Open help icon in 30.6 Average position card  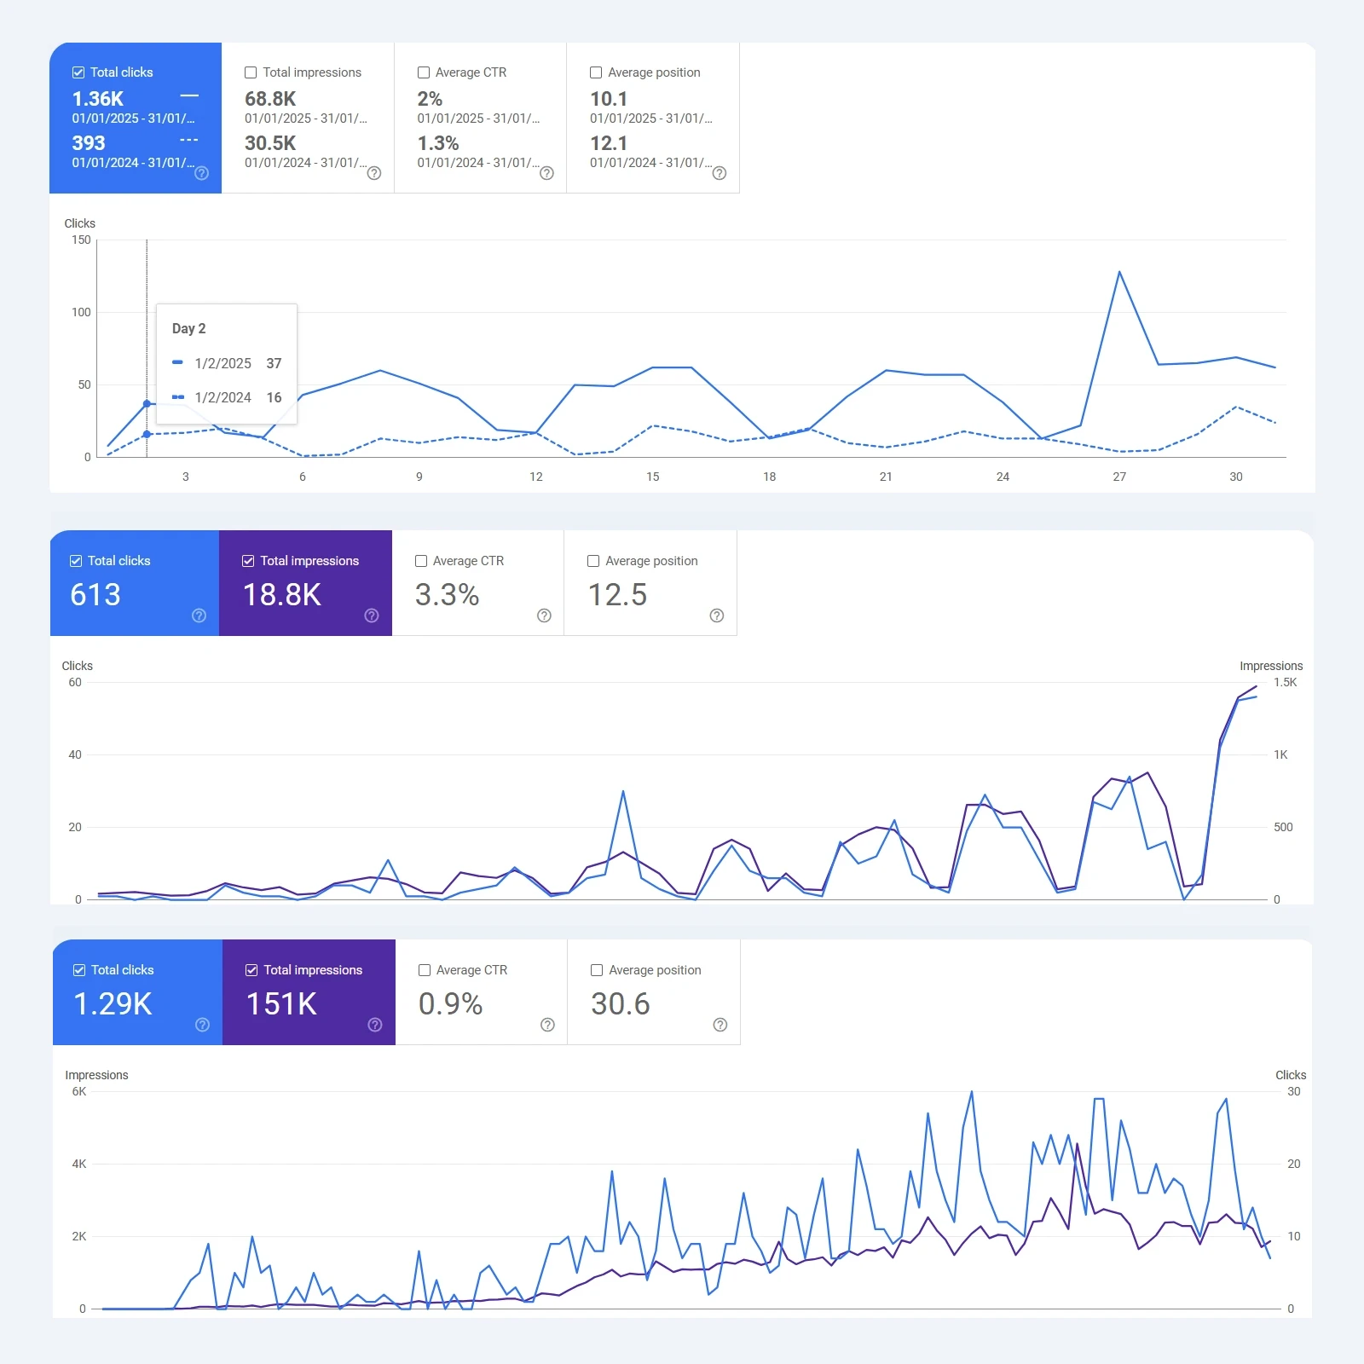coord(720,1025)
